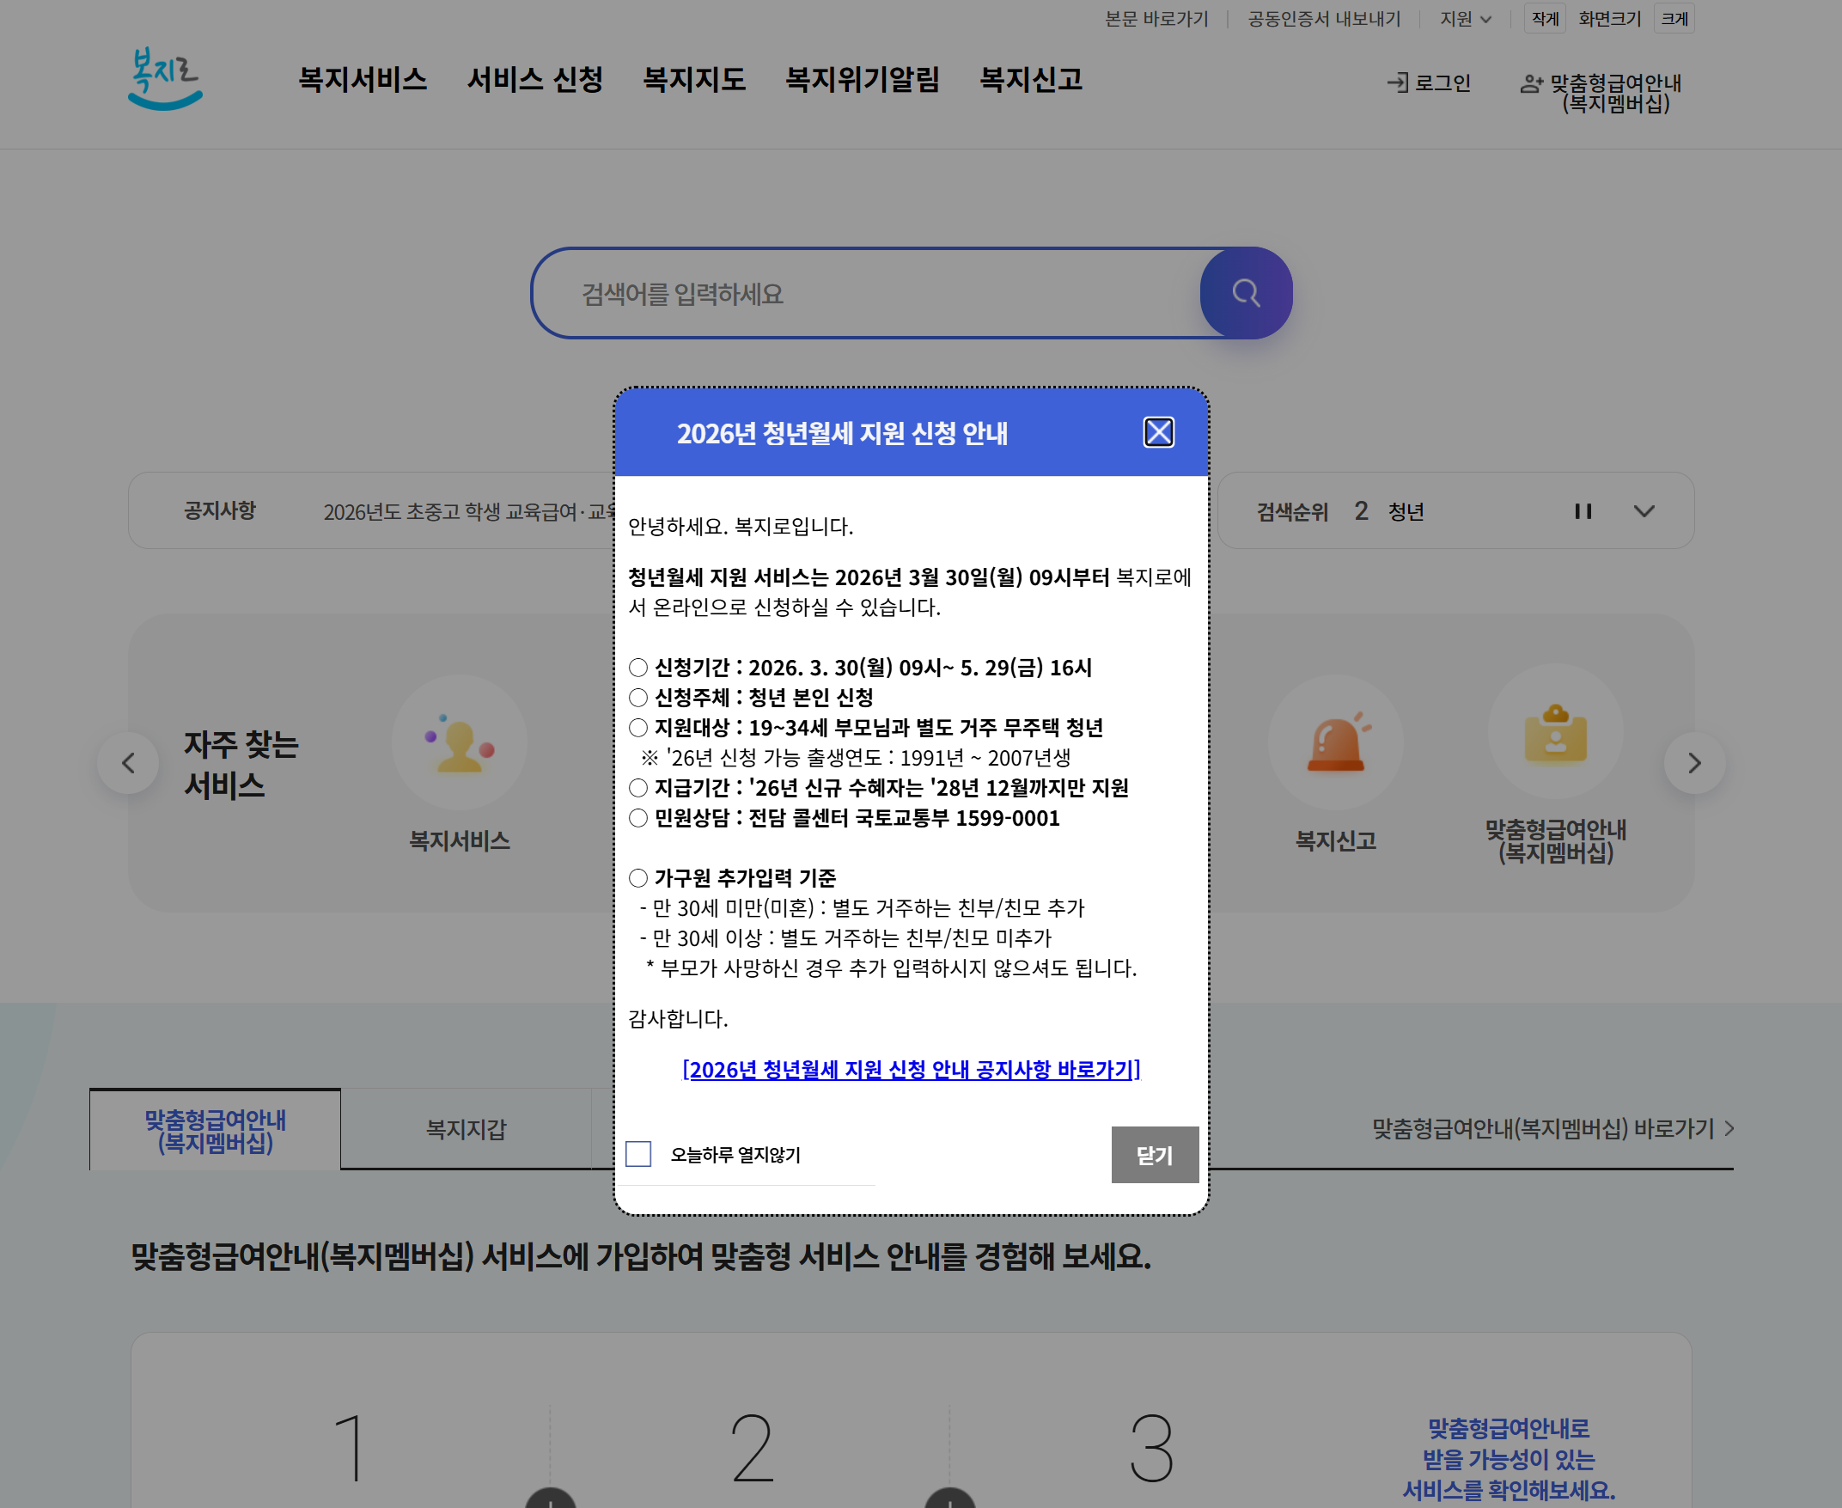Click the left carousel arrow
This screenshot has width=1842, height=1508.
[128, 763]
